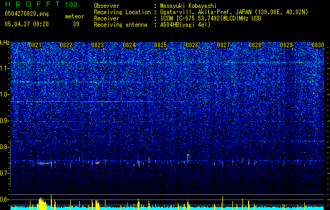This screenshot has width=330, height=210.
Task: Click the meteor count label
Action: 74,16
